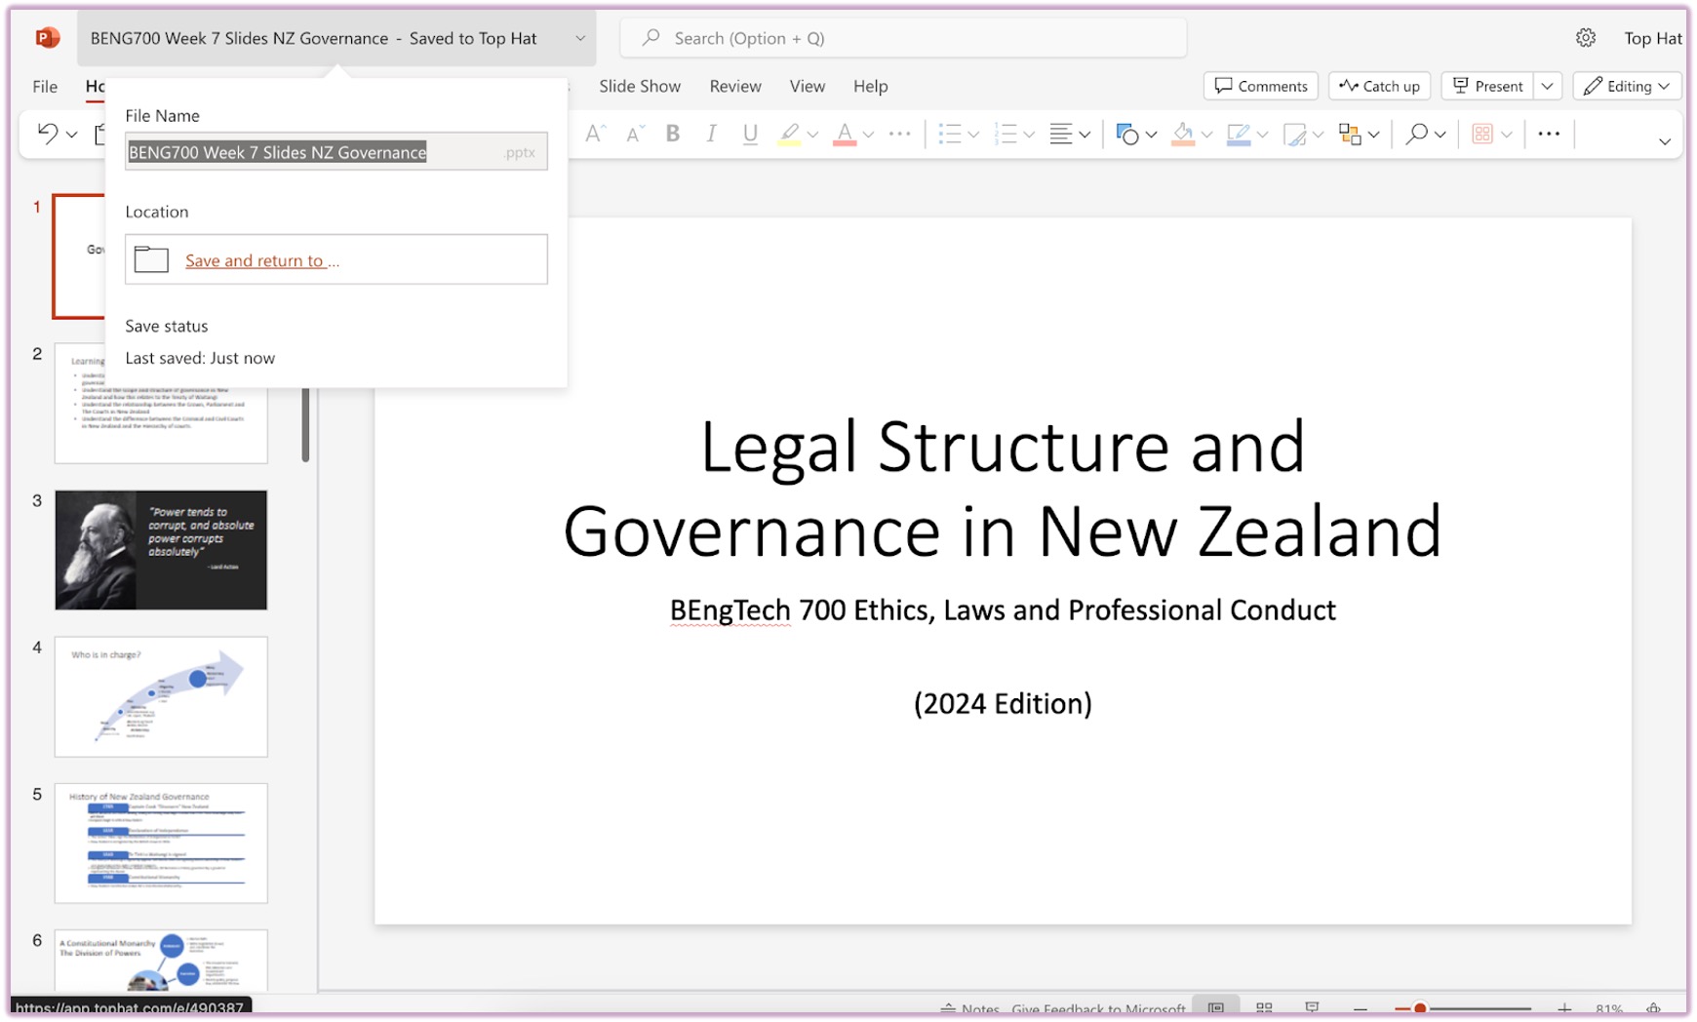The image size is (1697, 1022).
Task: Open the Slide Show tab
Action: pyautogui.click(x=640, y=86)
